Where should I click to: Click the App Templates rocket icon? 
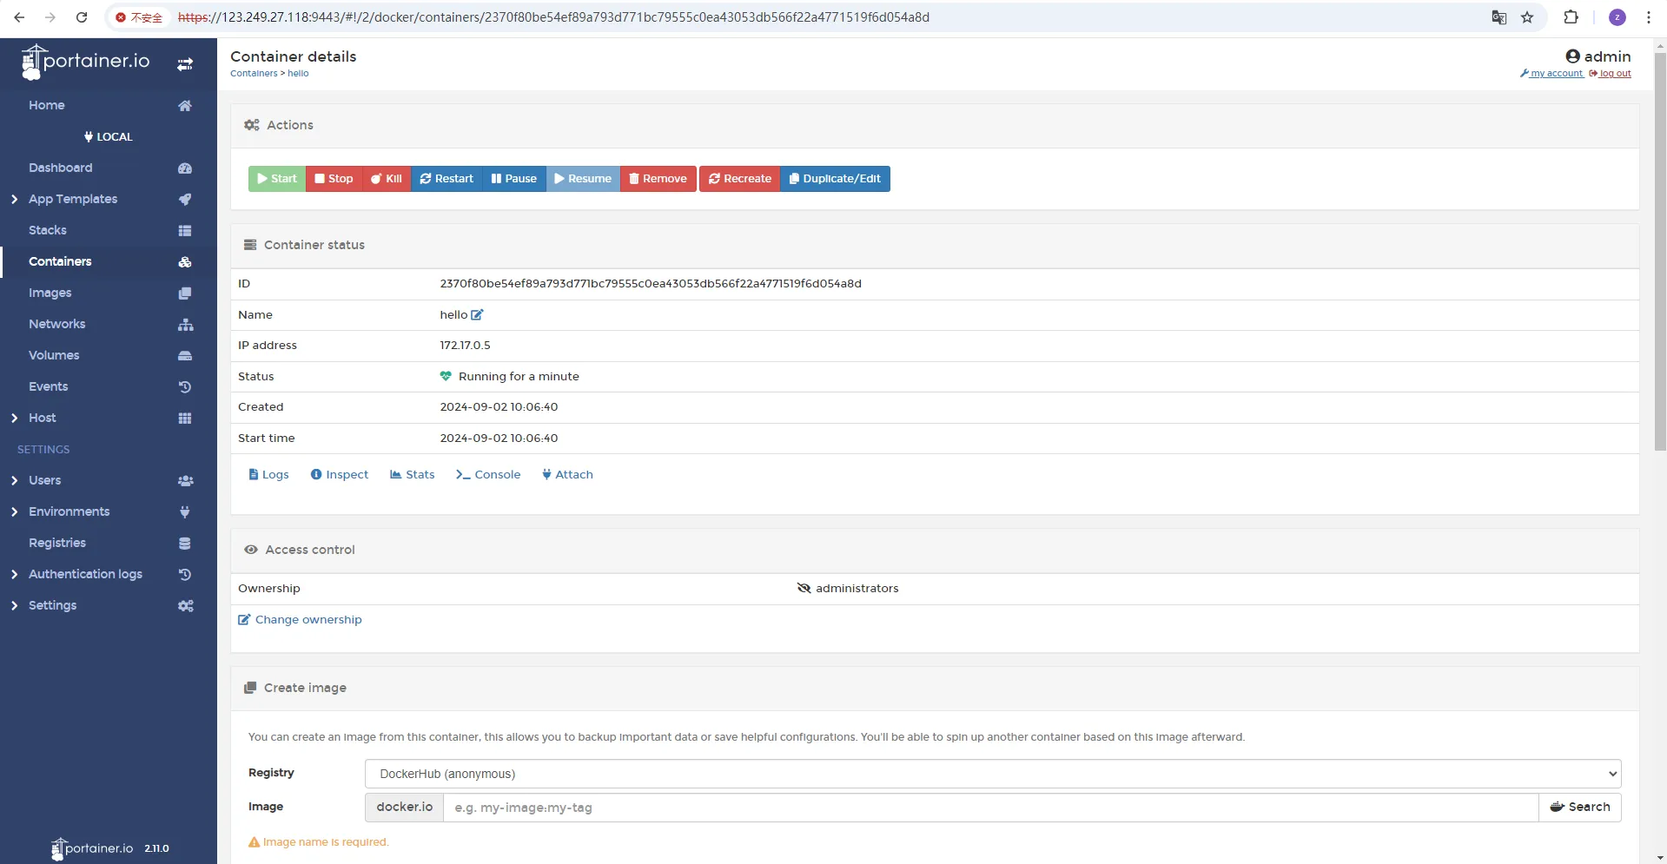point(185,200)
